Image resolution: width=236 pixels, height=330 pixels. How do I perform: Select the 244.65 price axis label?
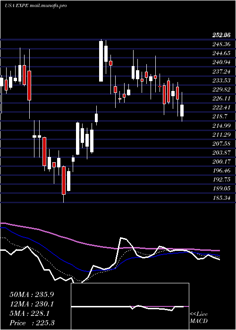pos(221,53)
